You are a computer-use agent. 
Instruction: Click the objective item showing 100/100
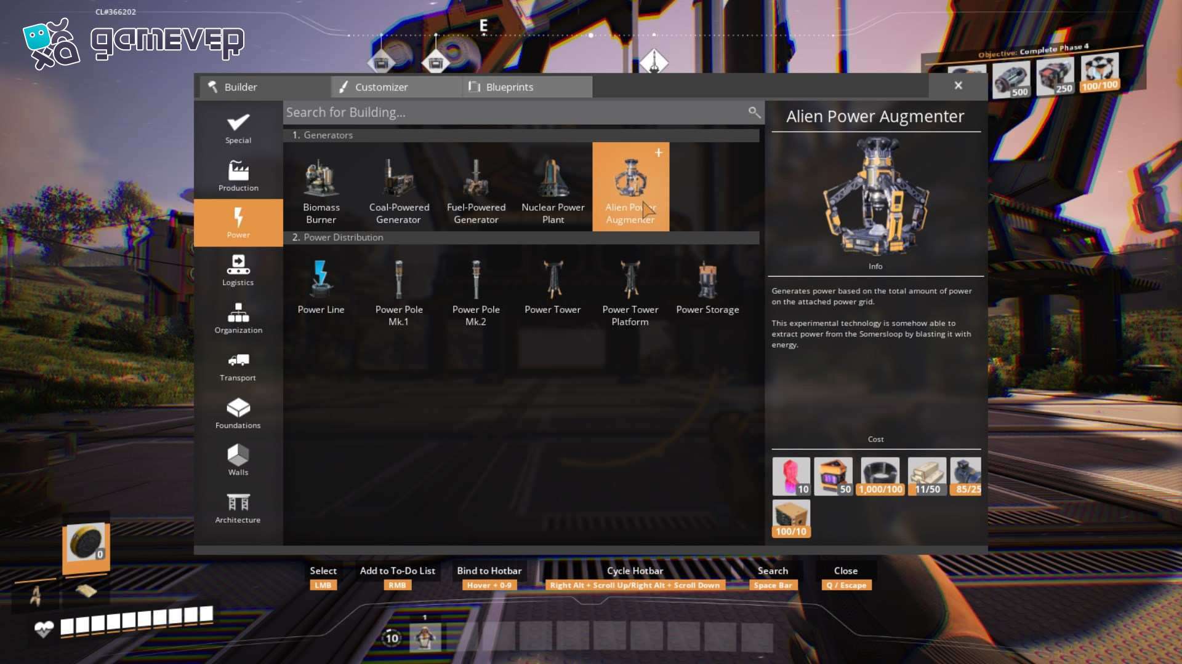[x=1100, y=72]
